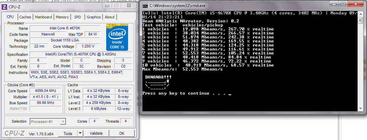367x140 pixels.
Task: Close the CPU-Z window
Action: pos(129,5)
